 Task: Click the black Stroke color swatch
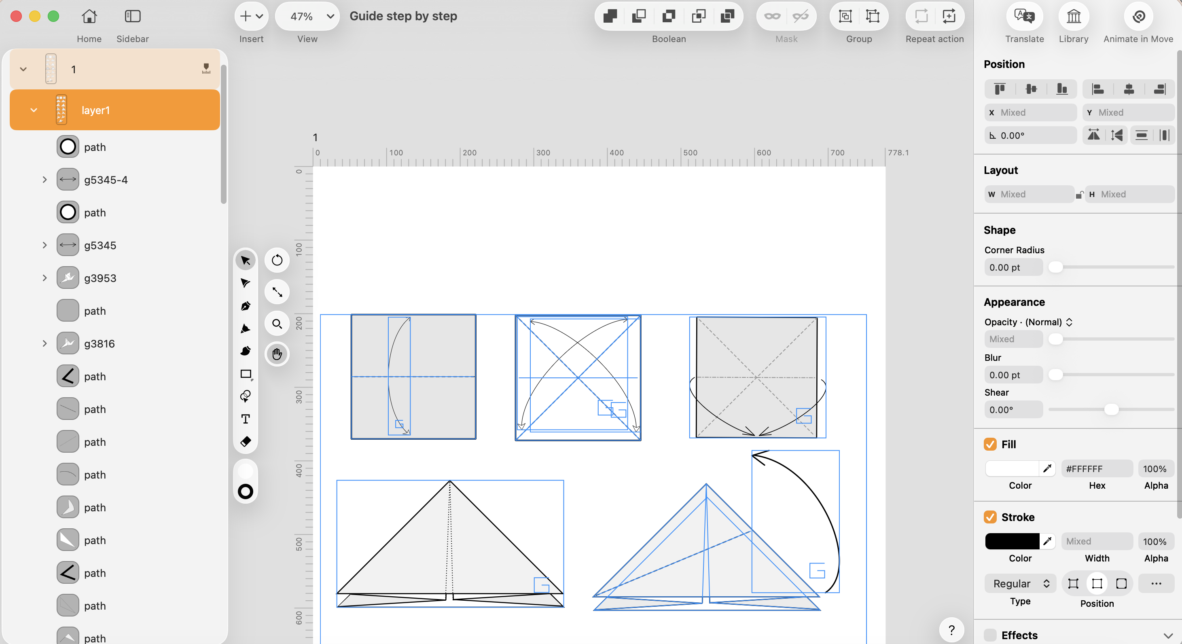[1012, 541]
